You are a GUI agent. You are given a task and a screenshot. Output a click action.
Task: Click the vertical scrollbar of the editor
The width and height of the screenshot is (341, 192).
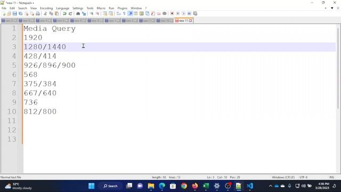coord(338,68)
